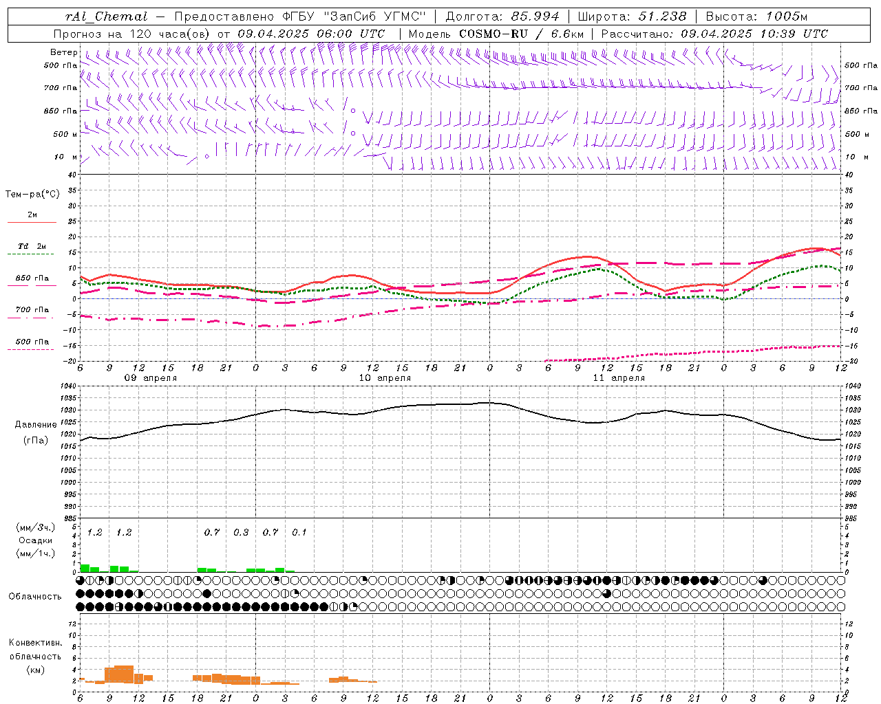Click the "(гПа)" unit label under Давление
This screenshot has width=881, height=704.
coord(36,441)
